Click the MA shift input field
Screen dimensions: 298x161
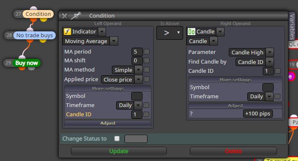tap(137, 61)
